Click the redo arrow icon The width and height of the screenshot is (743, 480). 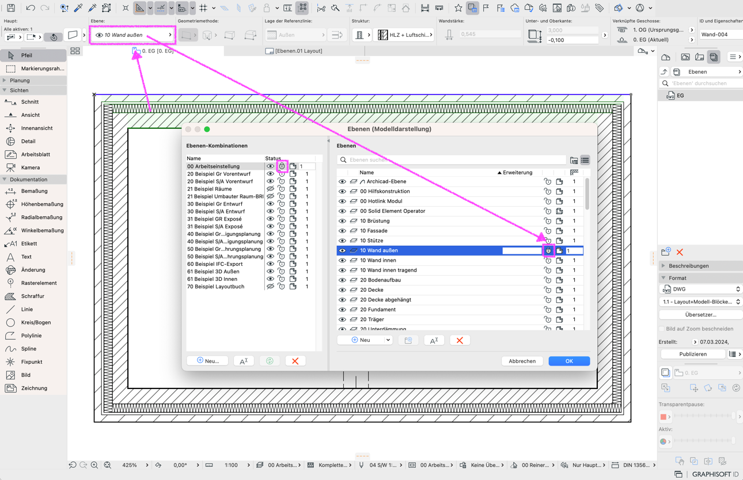coord(44,8)
